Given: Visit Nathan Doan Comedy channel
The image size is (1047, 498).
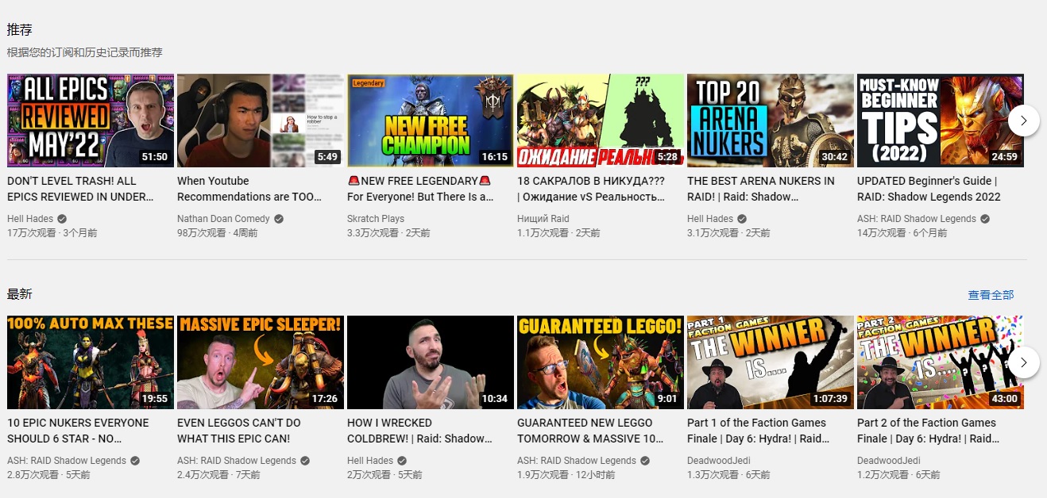Looking at the screenshot, I should [x=223, y=219].
